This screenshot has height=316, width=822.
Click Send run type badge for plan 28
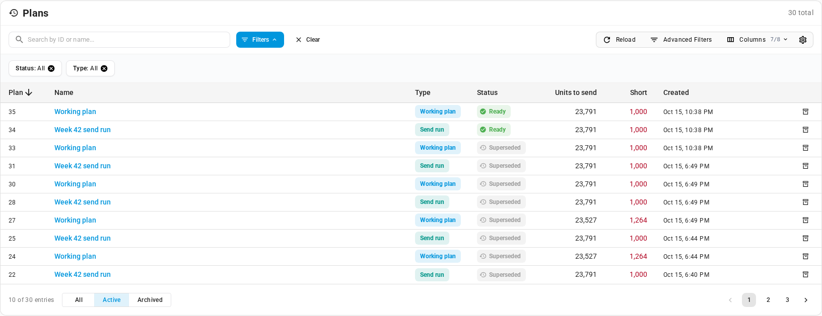click(x=432, y=202)
